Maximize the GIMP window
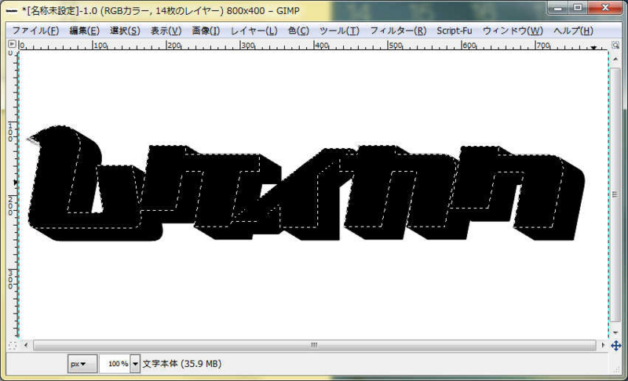Image resolution: width=628 pixels, height=381 pixels. pos(578,8)
